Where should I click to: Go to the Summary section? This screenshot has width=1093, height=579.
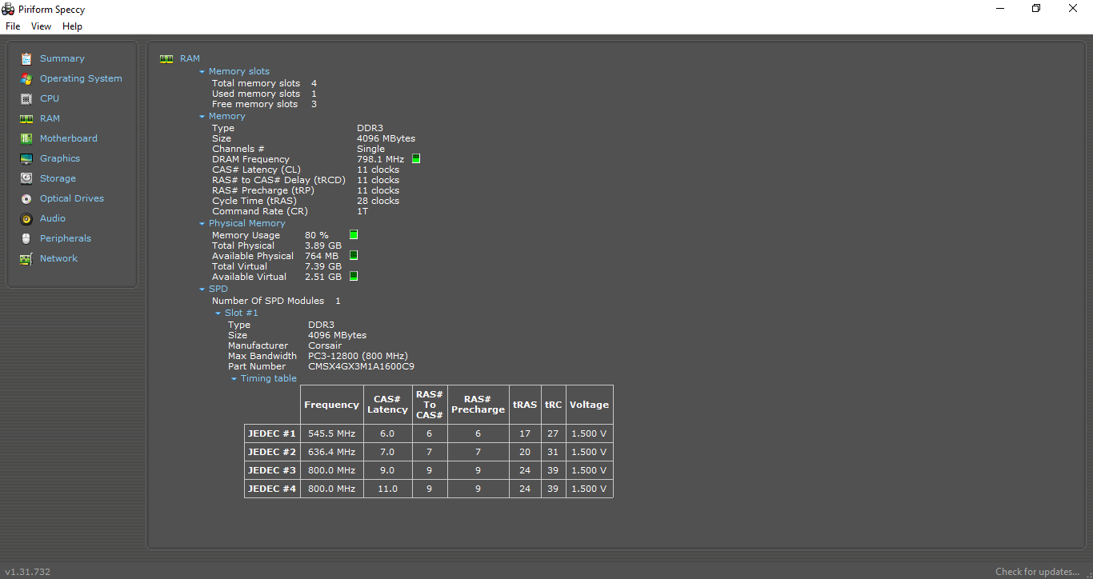coord(62,58)
